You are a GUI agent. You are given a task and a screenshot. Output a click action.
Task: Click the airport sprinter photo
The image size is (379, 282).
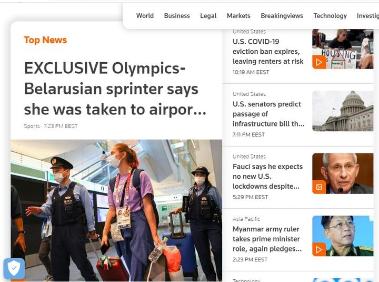coord(116,210)
